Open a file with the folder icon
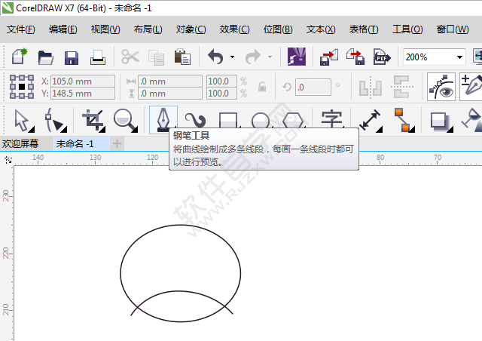 coord(46,57)
